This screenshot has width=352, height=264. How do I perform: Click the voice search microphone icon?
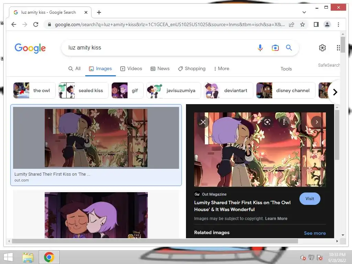coord(260,47)
